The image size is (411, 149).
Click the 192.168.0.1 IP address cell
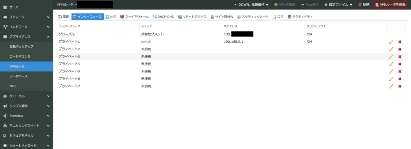[x=234, y=42]
